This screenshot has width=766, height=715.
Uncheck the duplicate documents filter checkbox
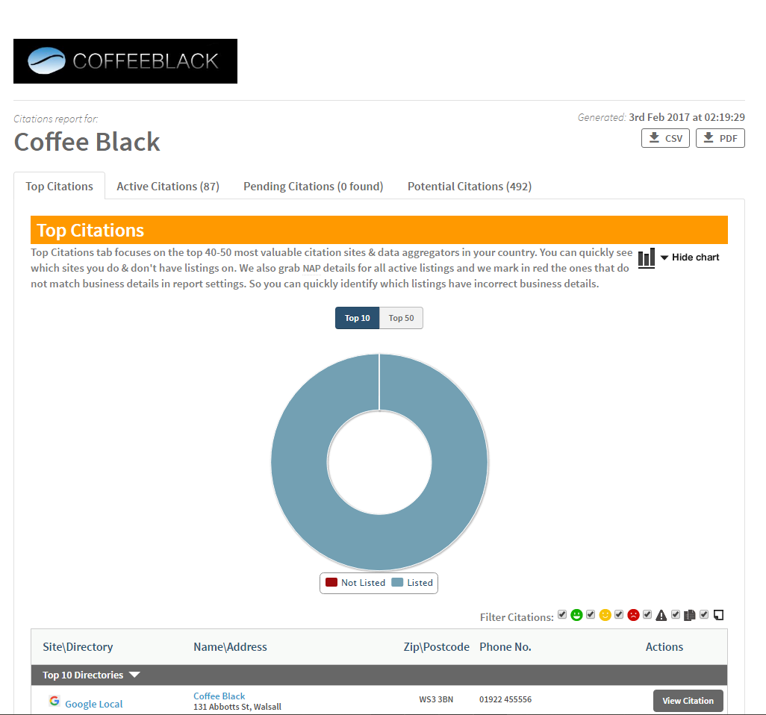pyautogui.click(x=676, y=614)
